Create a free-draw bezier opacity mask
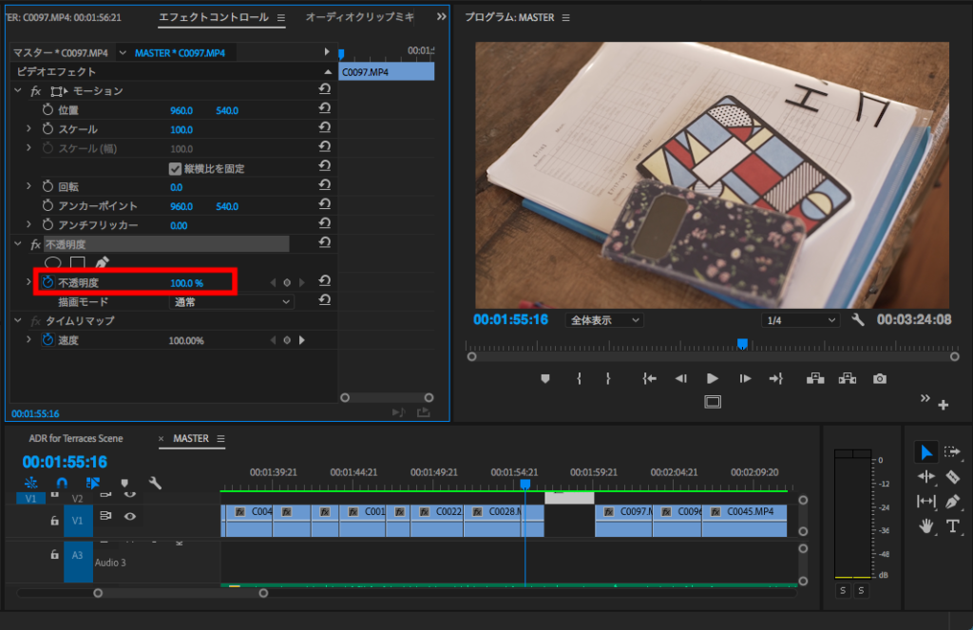Image resolution: width=973 pixels, height=630 pixels. point(103,263)
